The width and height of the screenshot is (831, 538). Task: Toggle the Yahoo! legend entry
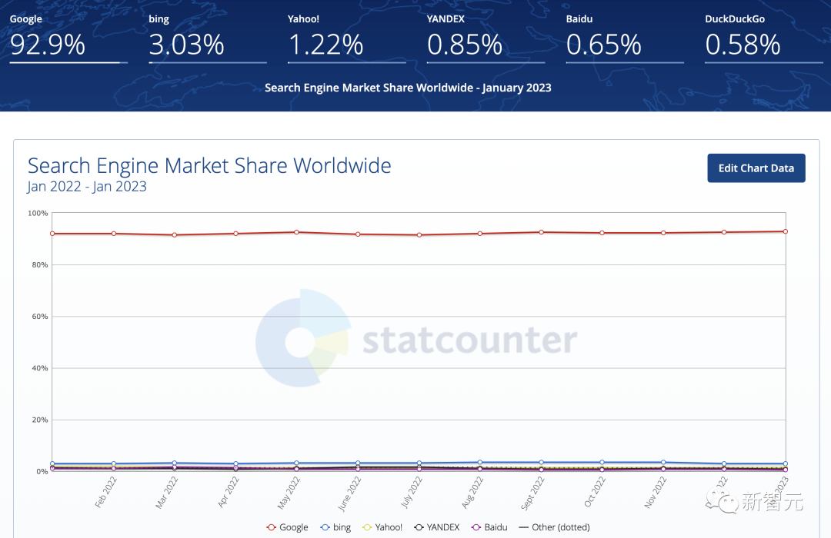point(382,527)
